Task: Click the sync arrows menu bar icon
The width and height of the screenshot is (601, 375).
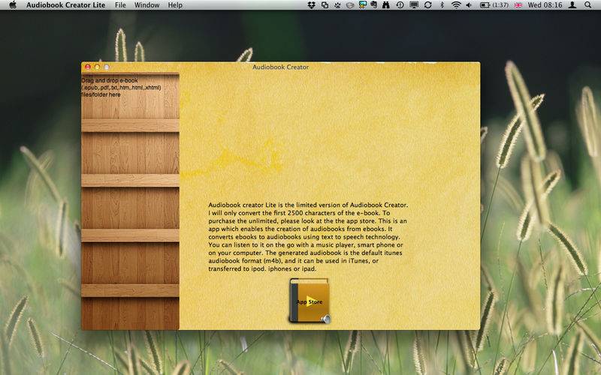Action: click(428, 5)
